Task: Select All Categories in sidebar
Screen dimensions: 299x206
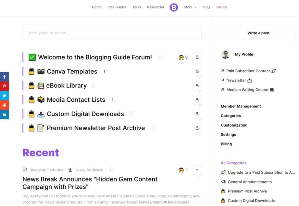Action: (x=234, y=163)
